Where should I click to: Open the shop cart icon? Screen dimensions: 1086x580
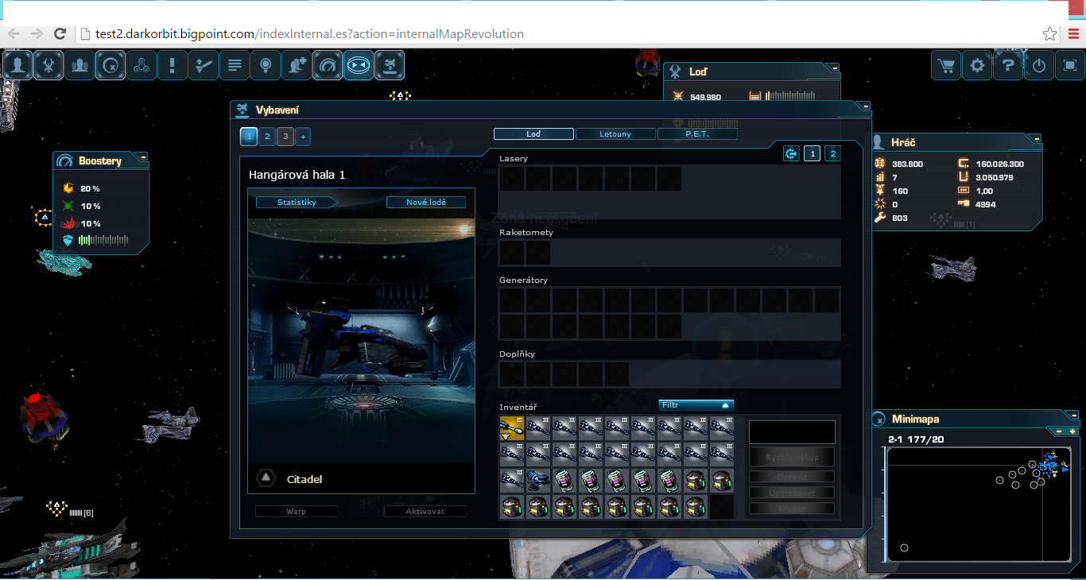point(946,66)
